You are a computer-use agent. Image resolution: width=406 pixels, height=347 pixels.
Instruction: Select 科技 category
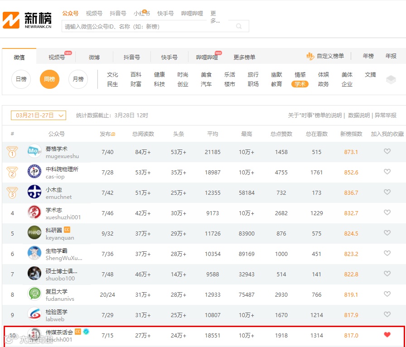pos(159,84)
